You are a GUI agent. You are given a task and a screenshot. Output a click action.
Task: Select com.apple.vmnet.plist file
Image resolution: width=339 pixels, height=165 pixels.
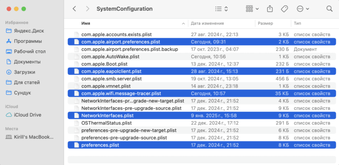[x=202, y=86]
